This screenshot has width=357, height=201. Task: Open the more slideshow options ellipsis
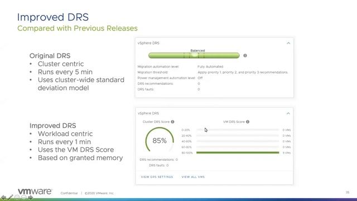[23, 197]
